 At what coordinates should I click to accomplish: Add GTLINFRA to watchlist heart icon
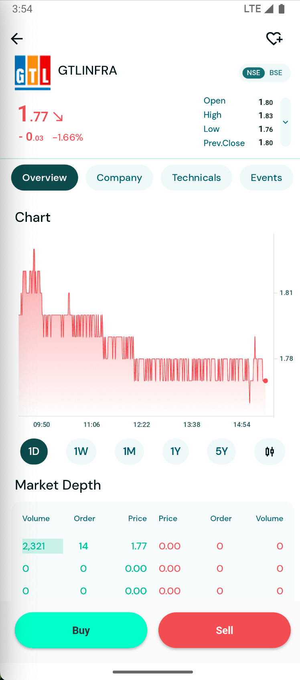pos(274,39)
